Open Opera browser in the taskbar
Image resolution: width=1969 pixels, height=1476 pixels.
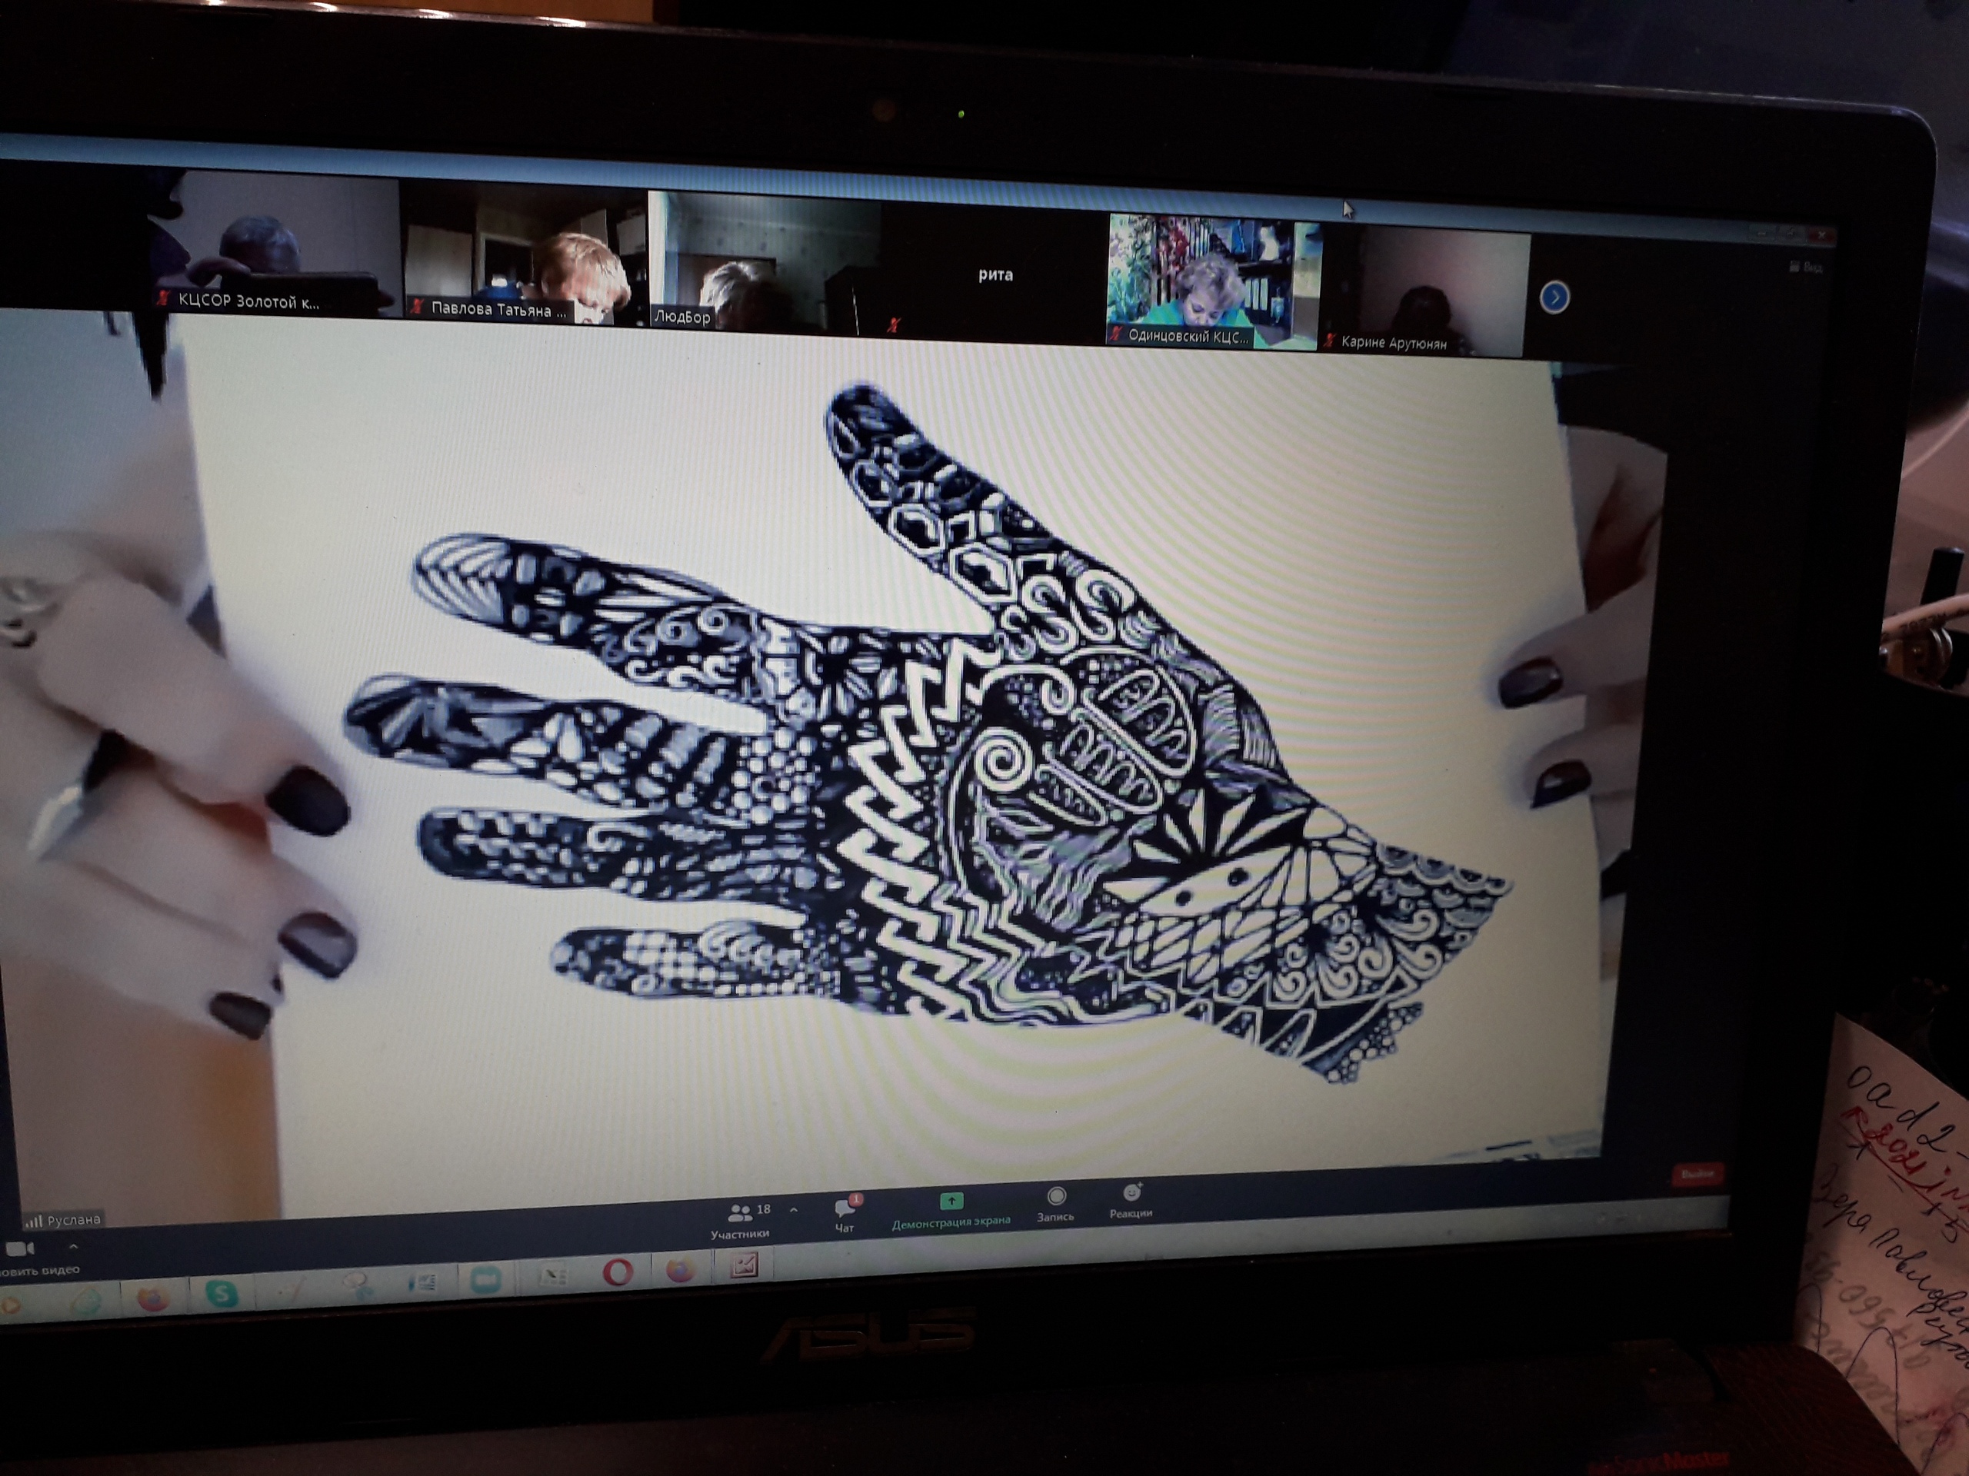click(618, 1272)
